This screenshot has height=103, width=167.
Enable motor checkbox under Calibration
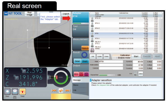(x=117, y=58)
